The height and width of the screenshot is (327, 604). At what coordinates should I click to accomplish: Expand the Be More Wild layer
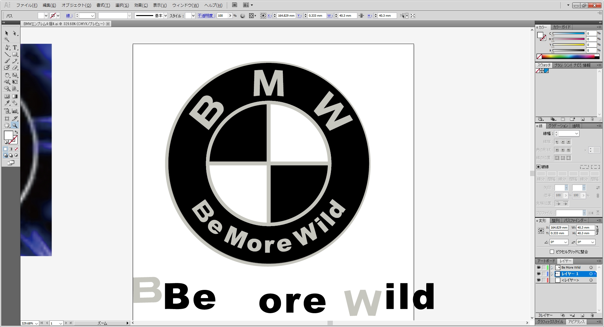pyautogui.click(x=552, y=268)
